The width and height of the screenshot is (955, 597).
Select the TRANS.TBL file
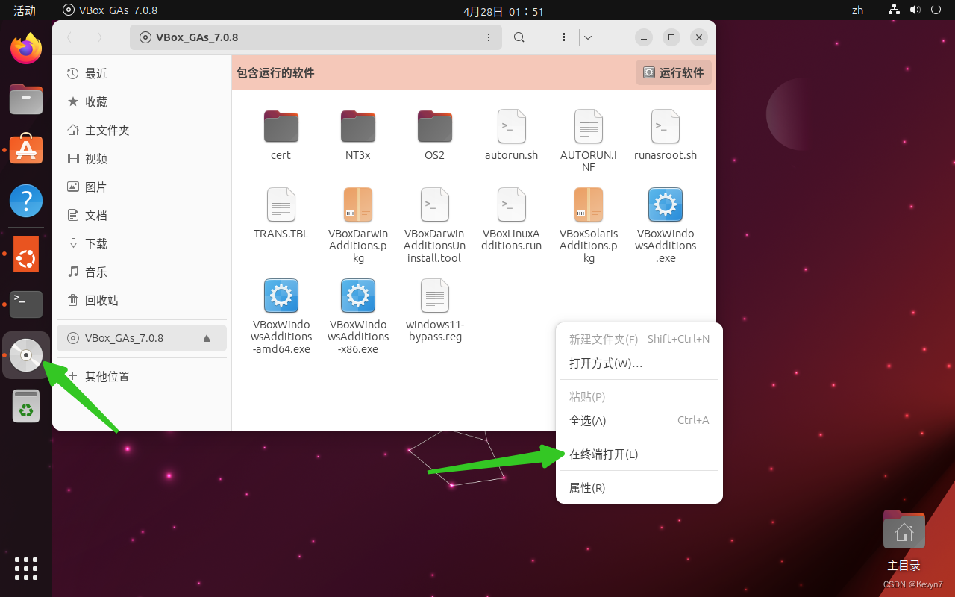pos(281,213)
